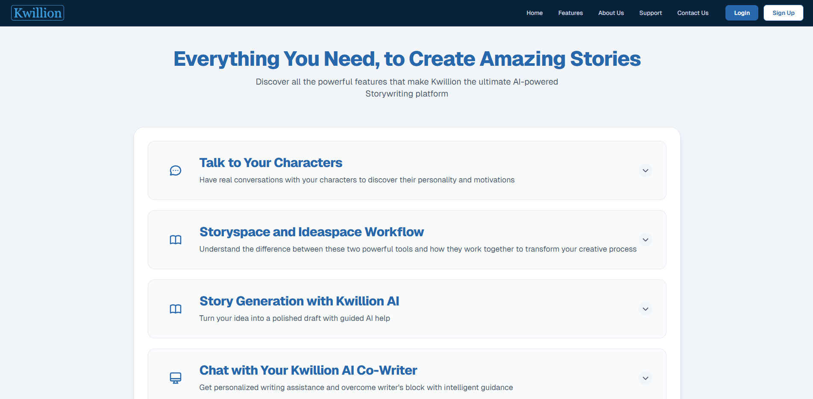This screenshot has height=399, width=813.
Task: Click the Kwillion logo in the header
Action: 37,12
